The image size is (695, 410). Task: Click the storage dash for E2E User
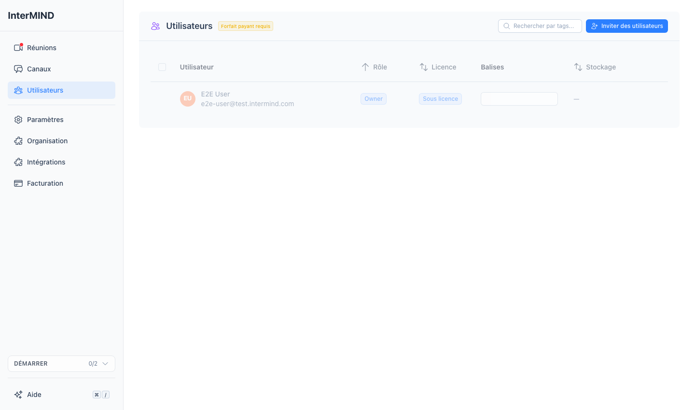(576, 99)
